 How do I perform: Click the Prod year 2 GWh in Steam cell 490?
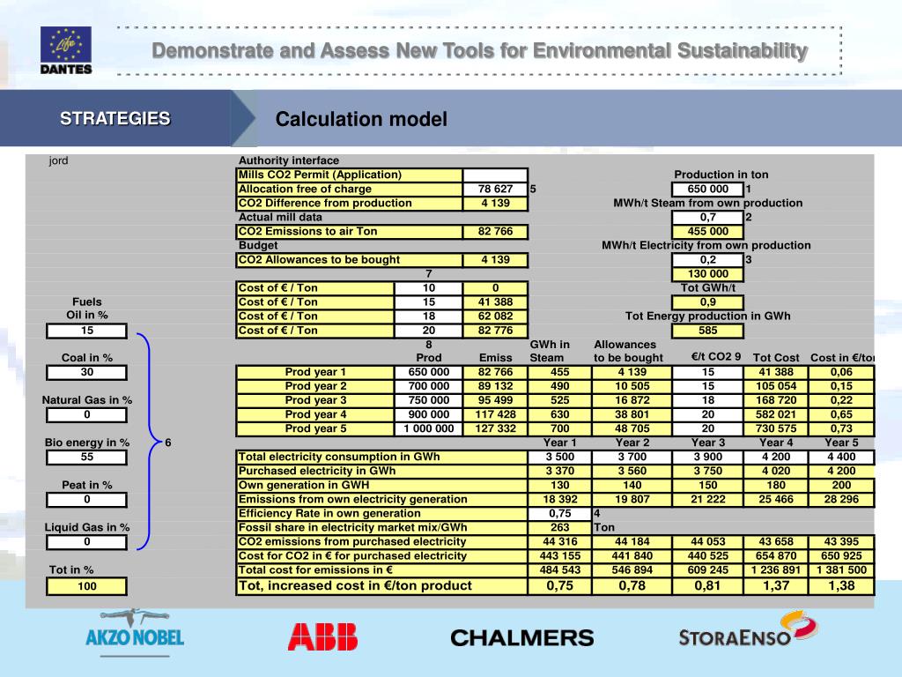559,386
